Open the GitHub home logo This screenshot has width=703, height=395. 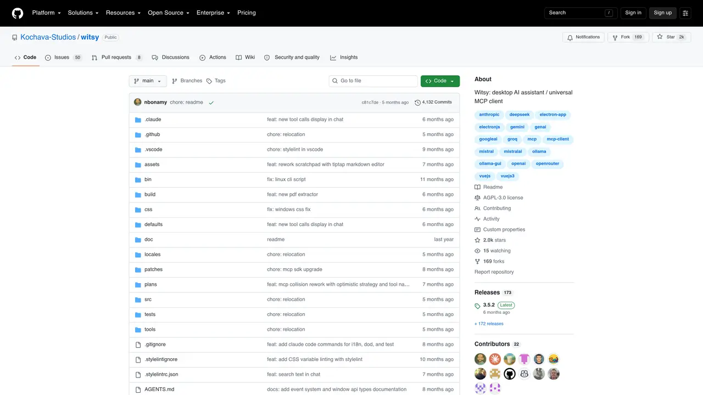pyautogui.click(x=18, y=13)
